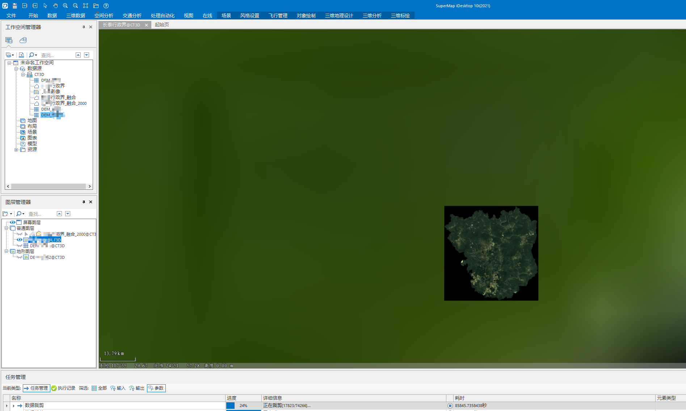686x411 pixels.
Task: Select the 模型 node in workspace tree
Action: pyautogui.click(x=32, y=144)
